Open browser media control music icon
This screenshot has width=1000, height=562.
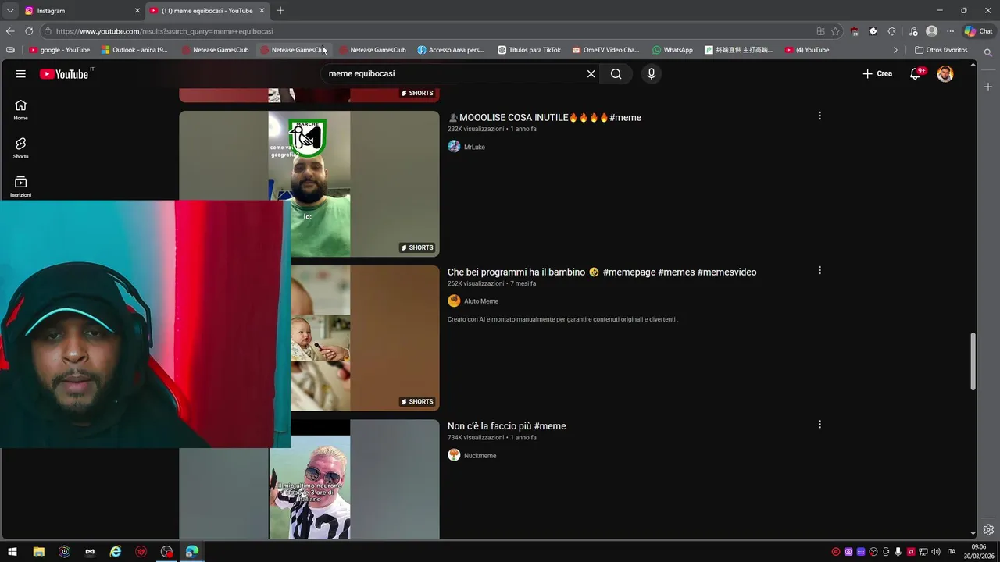click(x=913, y=31)
